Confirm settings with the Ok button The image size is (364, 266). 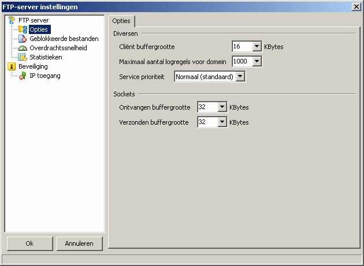pyautogui.click(x=29, y=243)
